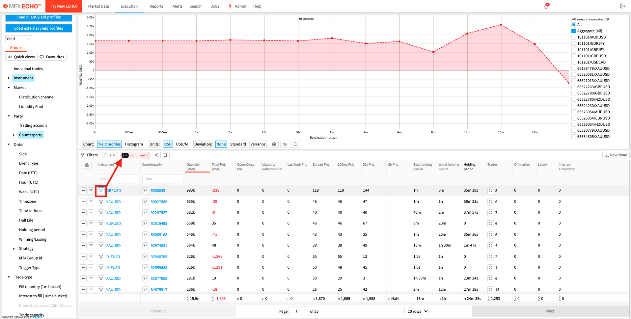Set deviation to Standard
Screen dimensions: 631x319
pos(238,144)
